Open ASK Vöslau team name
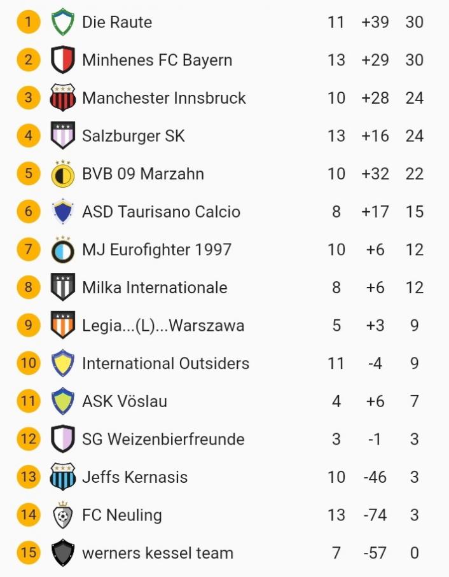The width and height of the screenshot is (449, 577). click(x=125, y=401)
